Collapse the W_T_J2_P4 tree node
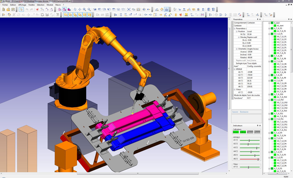The height and width of the screenshot is (178, 293). point(269,138)
